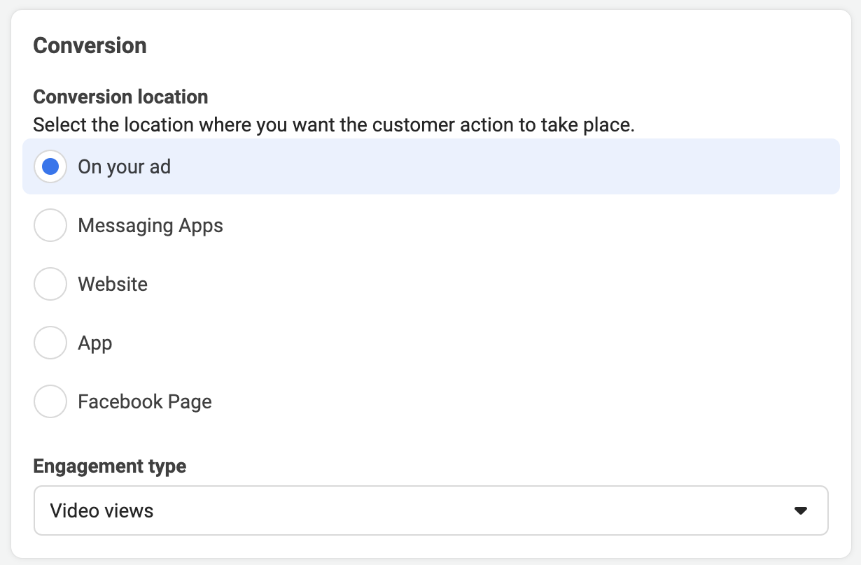Select the Website radio button
The image size is (861, 565).
pyautogui.click(x=50, y=285)
